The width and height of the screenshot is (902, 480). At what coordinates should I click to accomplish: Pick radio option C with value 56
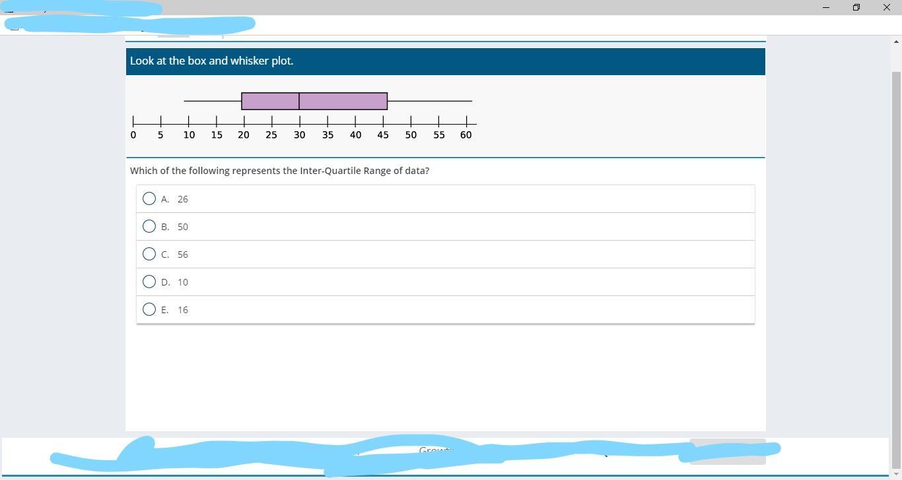pos(149,254)
